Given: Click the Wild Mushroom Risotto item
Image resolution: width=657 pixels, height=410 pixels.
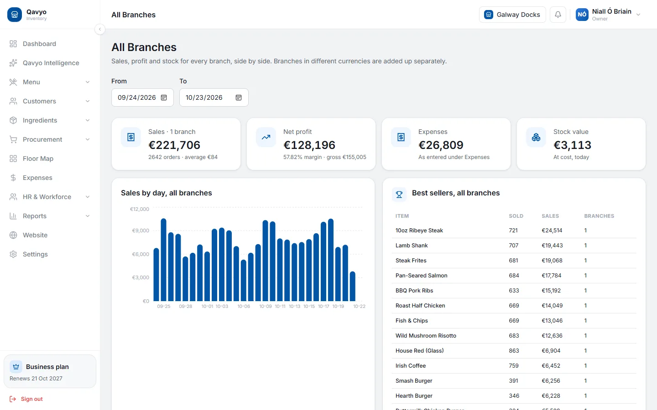Looking at the screenshot, I should pyautogui.click(x=426, y=336).
